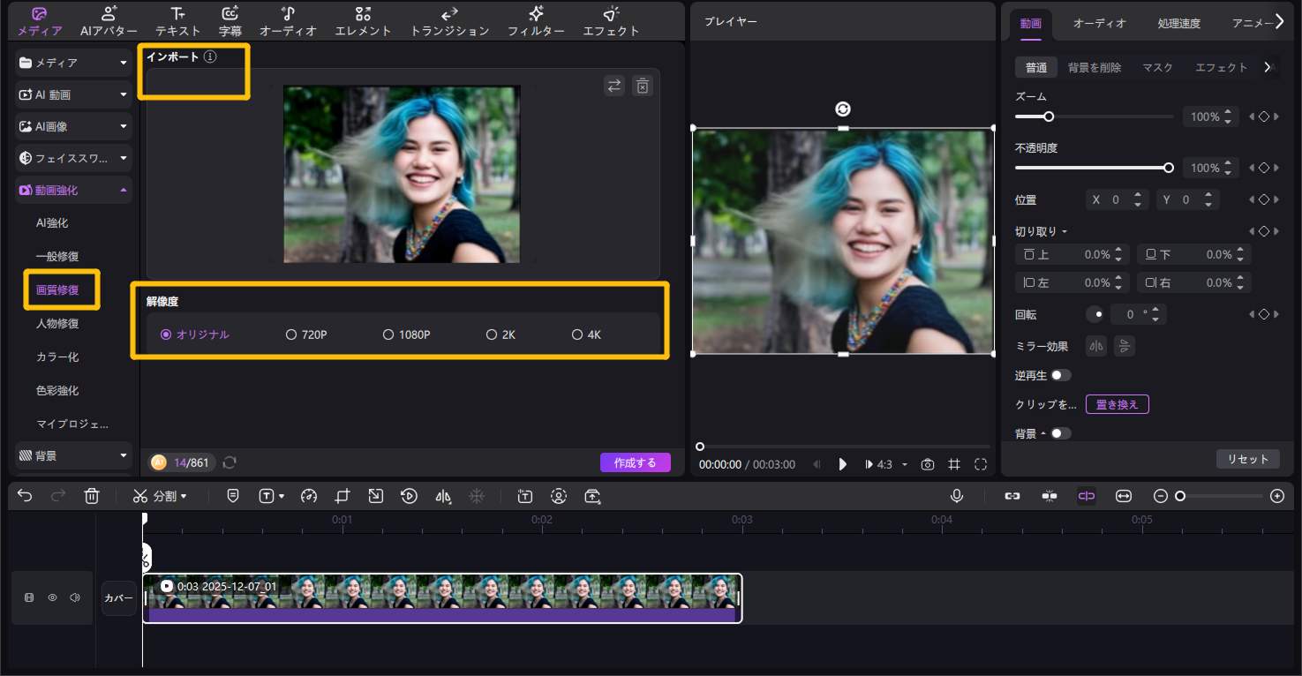Select the Split (分割) scissors tool
The height and width of the screenshot is (676, 1302).
coord(139,496)
